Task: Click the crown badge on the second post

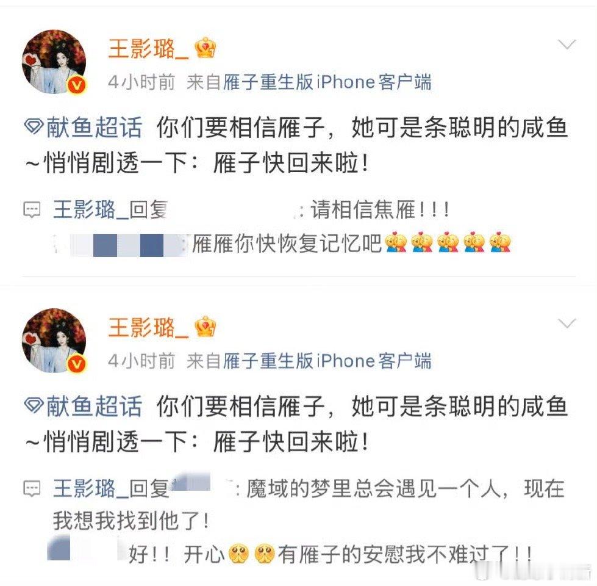Action: click(206, 327)
